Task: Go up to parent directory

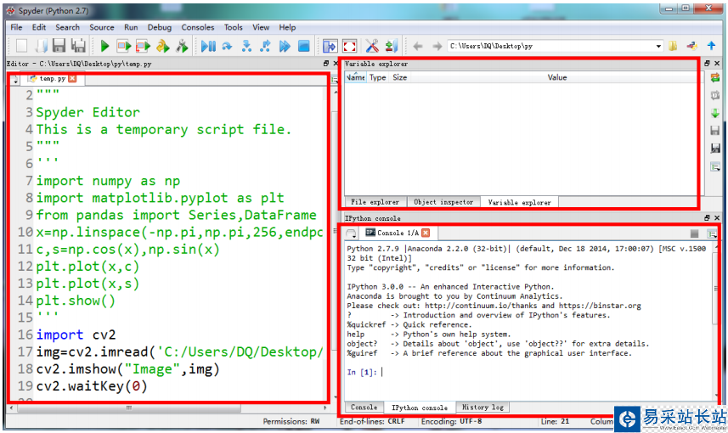Action: tap(711, 46)
